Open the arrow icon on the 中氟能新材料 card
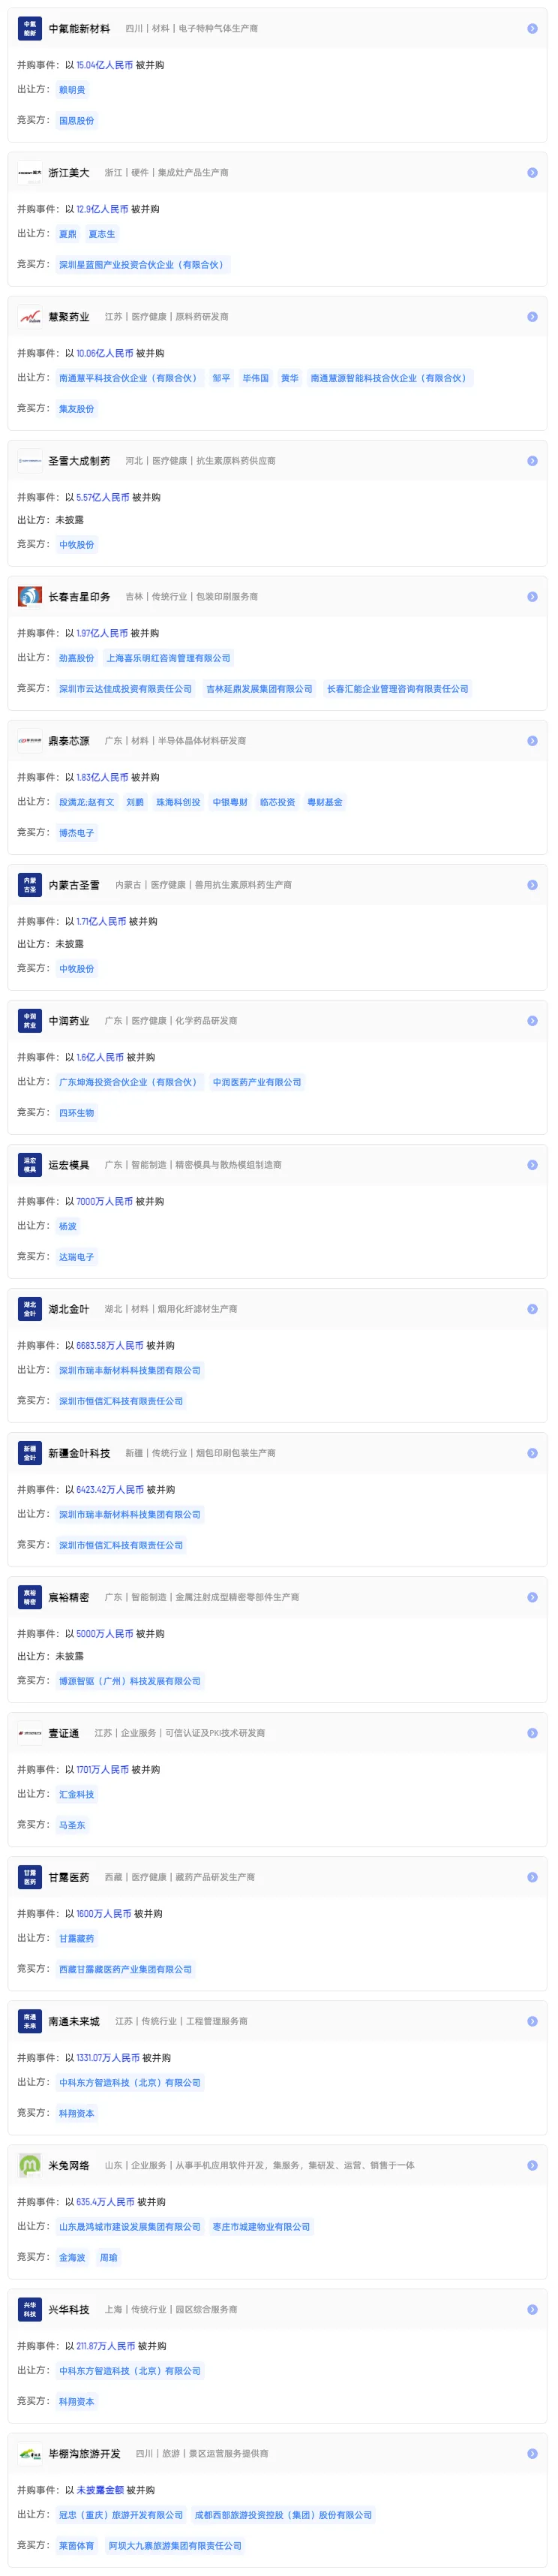The width and height of the screenshot is (558, 2576). (x=532, y=29)
